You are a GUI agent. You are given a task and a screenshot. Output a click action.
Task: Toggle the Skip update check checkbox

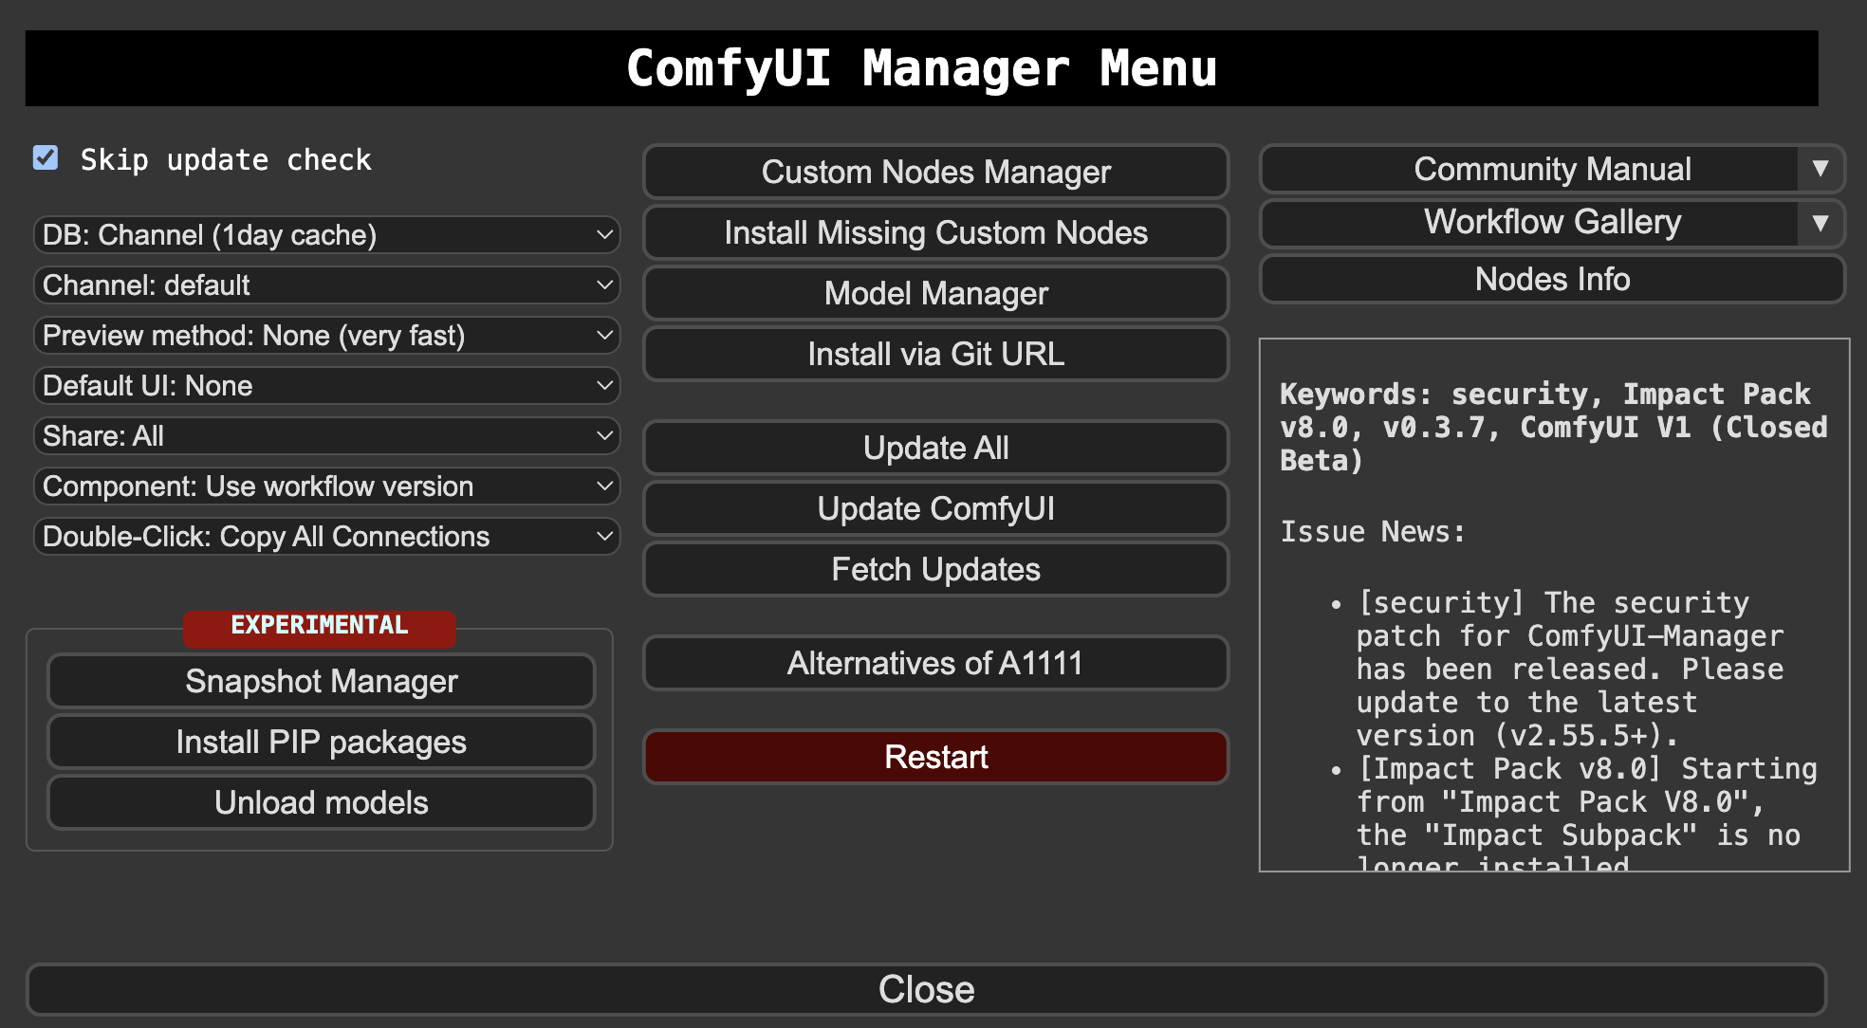(46, 158)
